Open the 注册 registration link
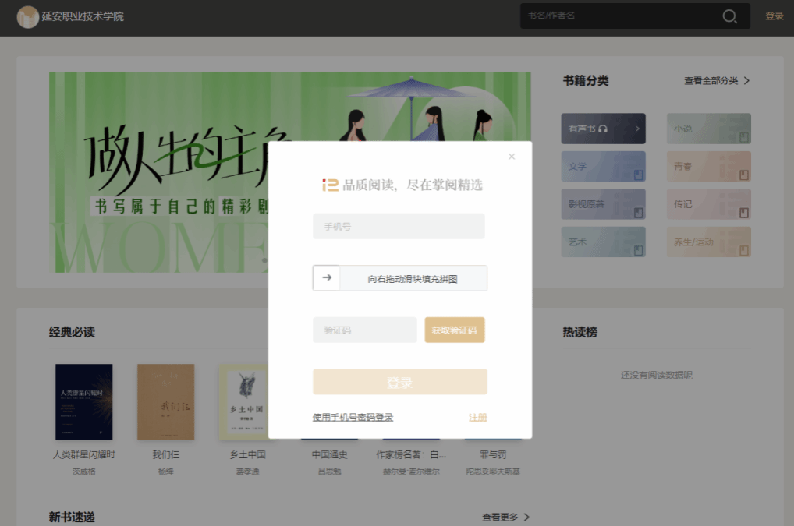The width and height of the screenshot is (794, 526). 477,417
